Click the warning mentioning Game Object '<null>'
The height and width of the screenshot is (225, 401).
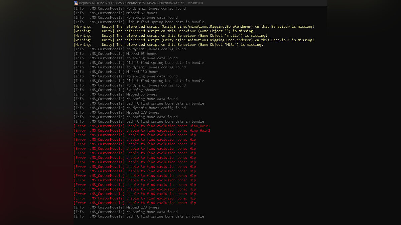coord(191,36)
